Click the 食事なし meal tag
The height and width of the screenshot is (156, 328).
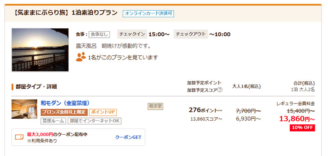pyautogui.click(x=99, y=34)
